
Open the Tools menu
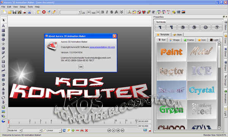pyautogui.click(x=30, y=7)
